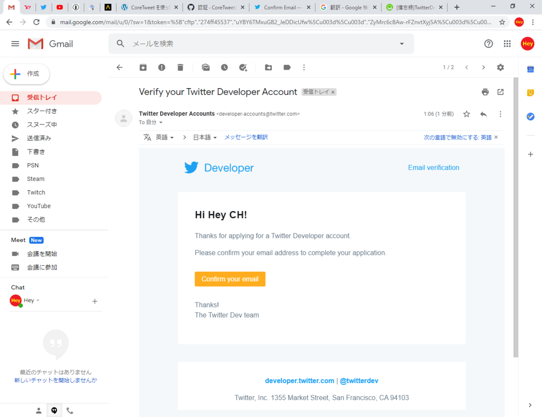Viewport: 542px width, 417px height.
Task: Compose a new email with 作成
Action: tap(27, 74)
